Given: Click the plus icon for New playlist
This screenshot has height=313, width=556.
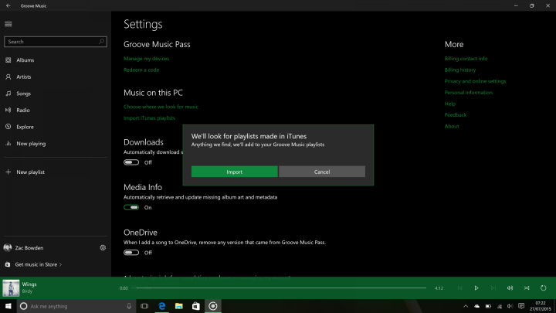Looking at the screenshot, I should tap(8, 172).
